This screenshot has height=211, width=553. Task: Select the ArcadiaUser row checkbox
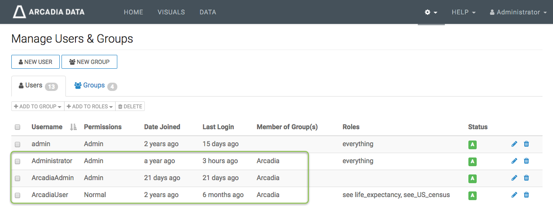tap(17, 195)
